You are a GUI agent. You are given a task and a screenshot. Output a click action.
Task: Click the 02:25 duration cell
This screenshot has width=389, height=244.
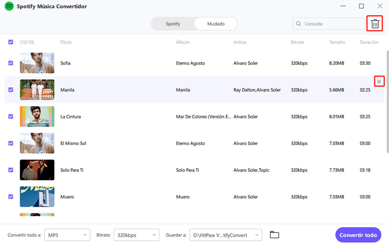pos(365,90)
